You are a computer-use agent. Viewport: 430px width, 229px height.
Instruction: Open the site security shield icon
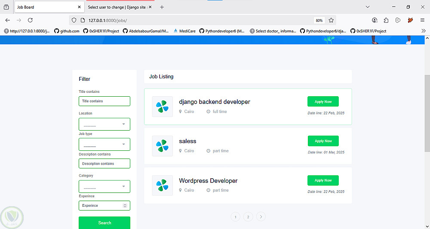pyautogui.click(x=74, y=20)
